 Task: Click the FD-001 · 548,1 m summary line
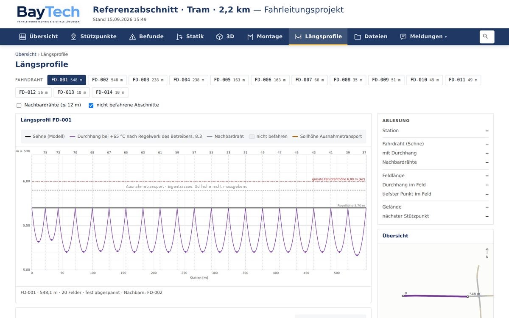(91, 293)
